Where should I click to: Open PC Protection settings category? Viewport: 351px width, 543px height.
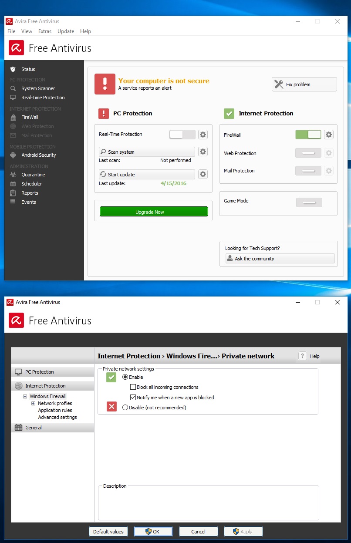(53, 372)
